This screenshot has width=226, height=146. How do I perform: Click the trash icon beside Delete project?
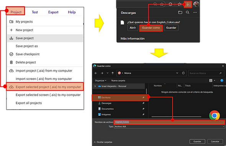coord(11,63)
